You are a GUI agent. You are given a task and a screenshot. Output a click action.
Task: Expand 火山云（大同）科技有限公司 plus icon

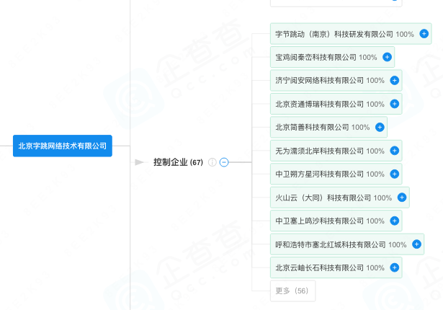pyautogui.click(x=402, y=198)
